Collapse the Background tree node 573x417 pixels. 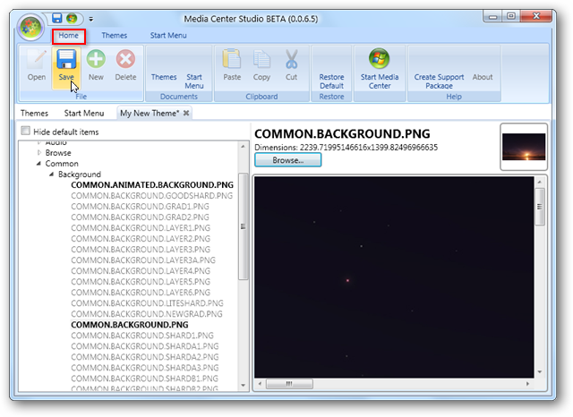52,174
